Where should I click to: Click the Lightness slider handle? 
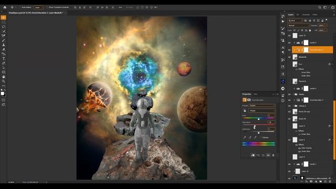pyautogui.click(x=259, y=133)
